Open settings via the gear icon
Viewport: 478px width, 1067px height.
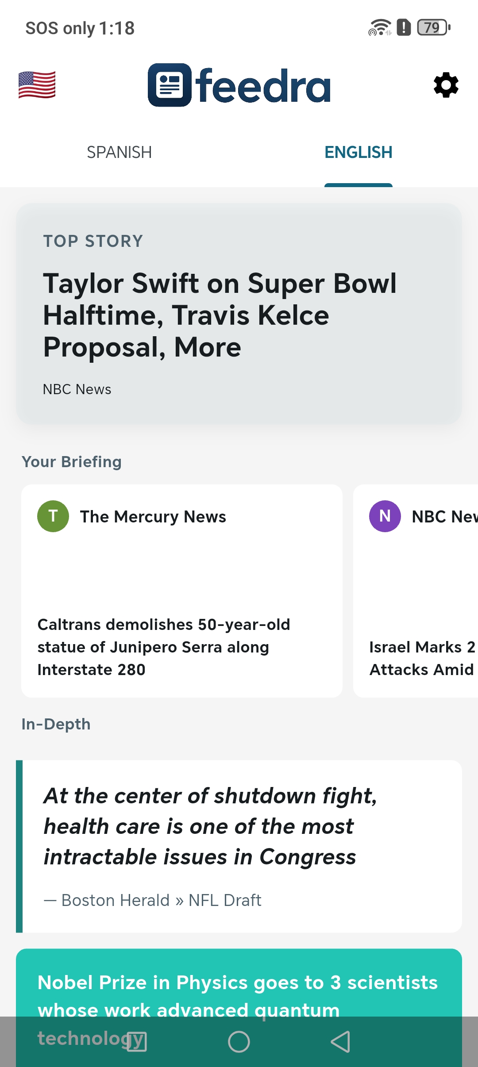coord(446,85)
